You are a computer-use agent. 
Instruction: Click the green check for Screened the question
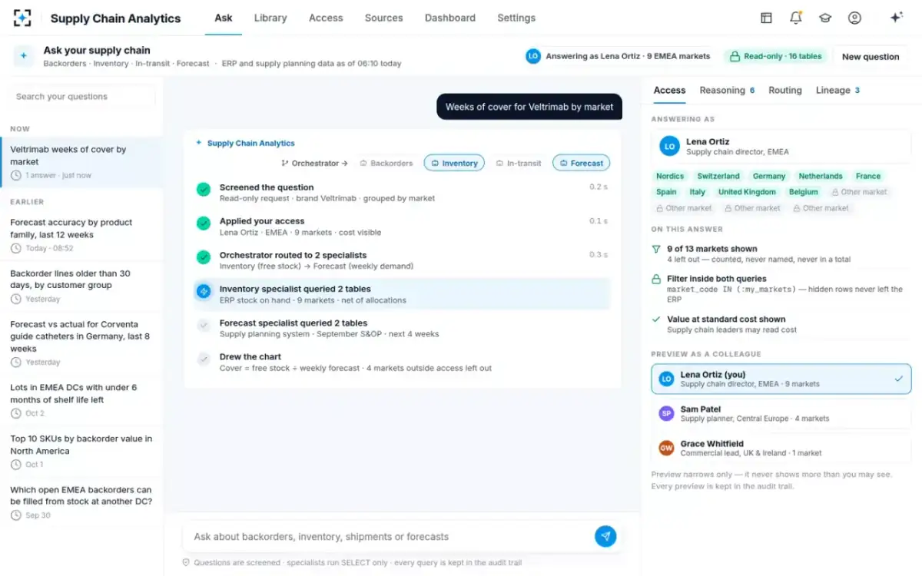(x=204, y=189)
